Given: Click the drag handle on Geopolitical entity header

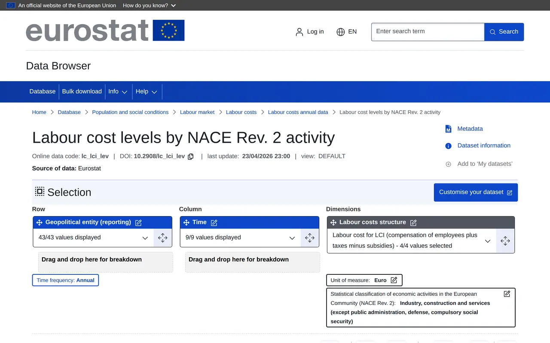Looking at the screenshot, I should 39,223.
